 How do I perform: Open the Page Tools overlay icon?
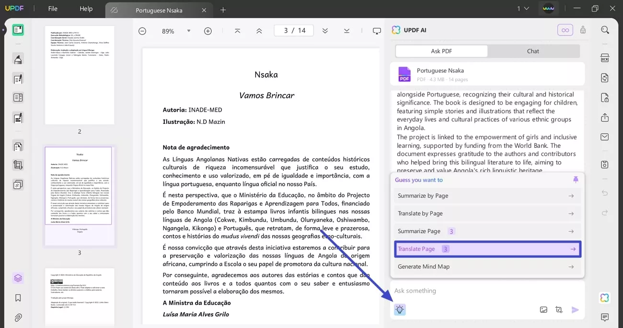pyautogui.click(x=18, y=185)
